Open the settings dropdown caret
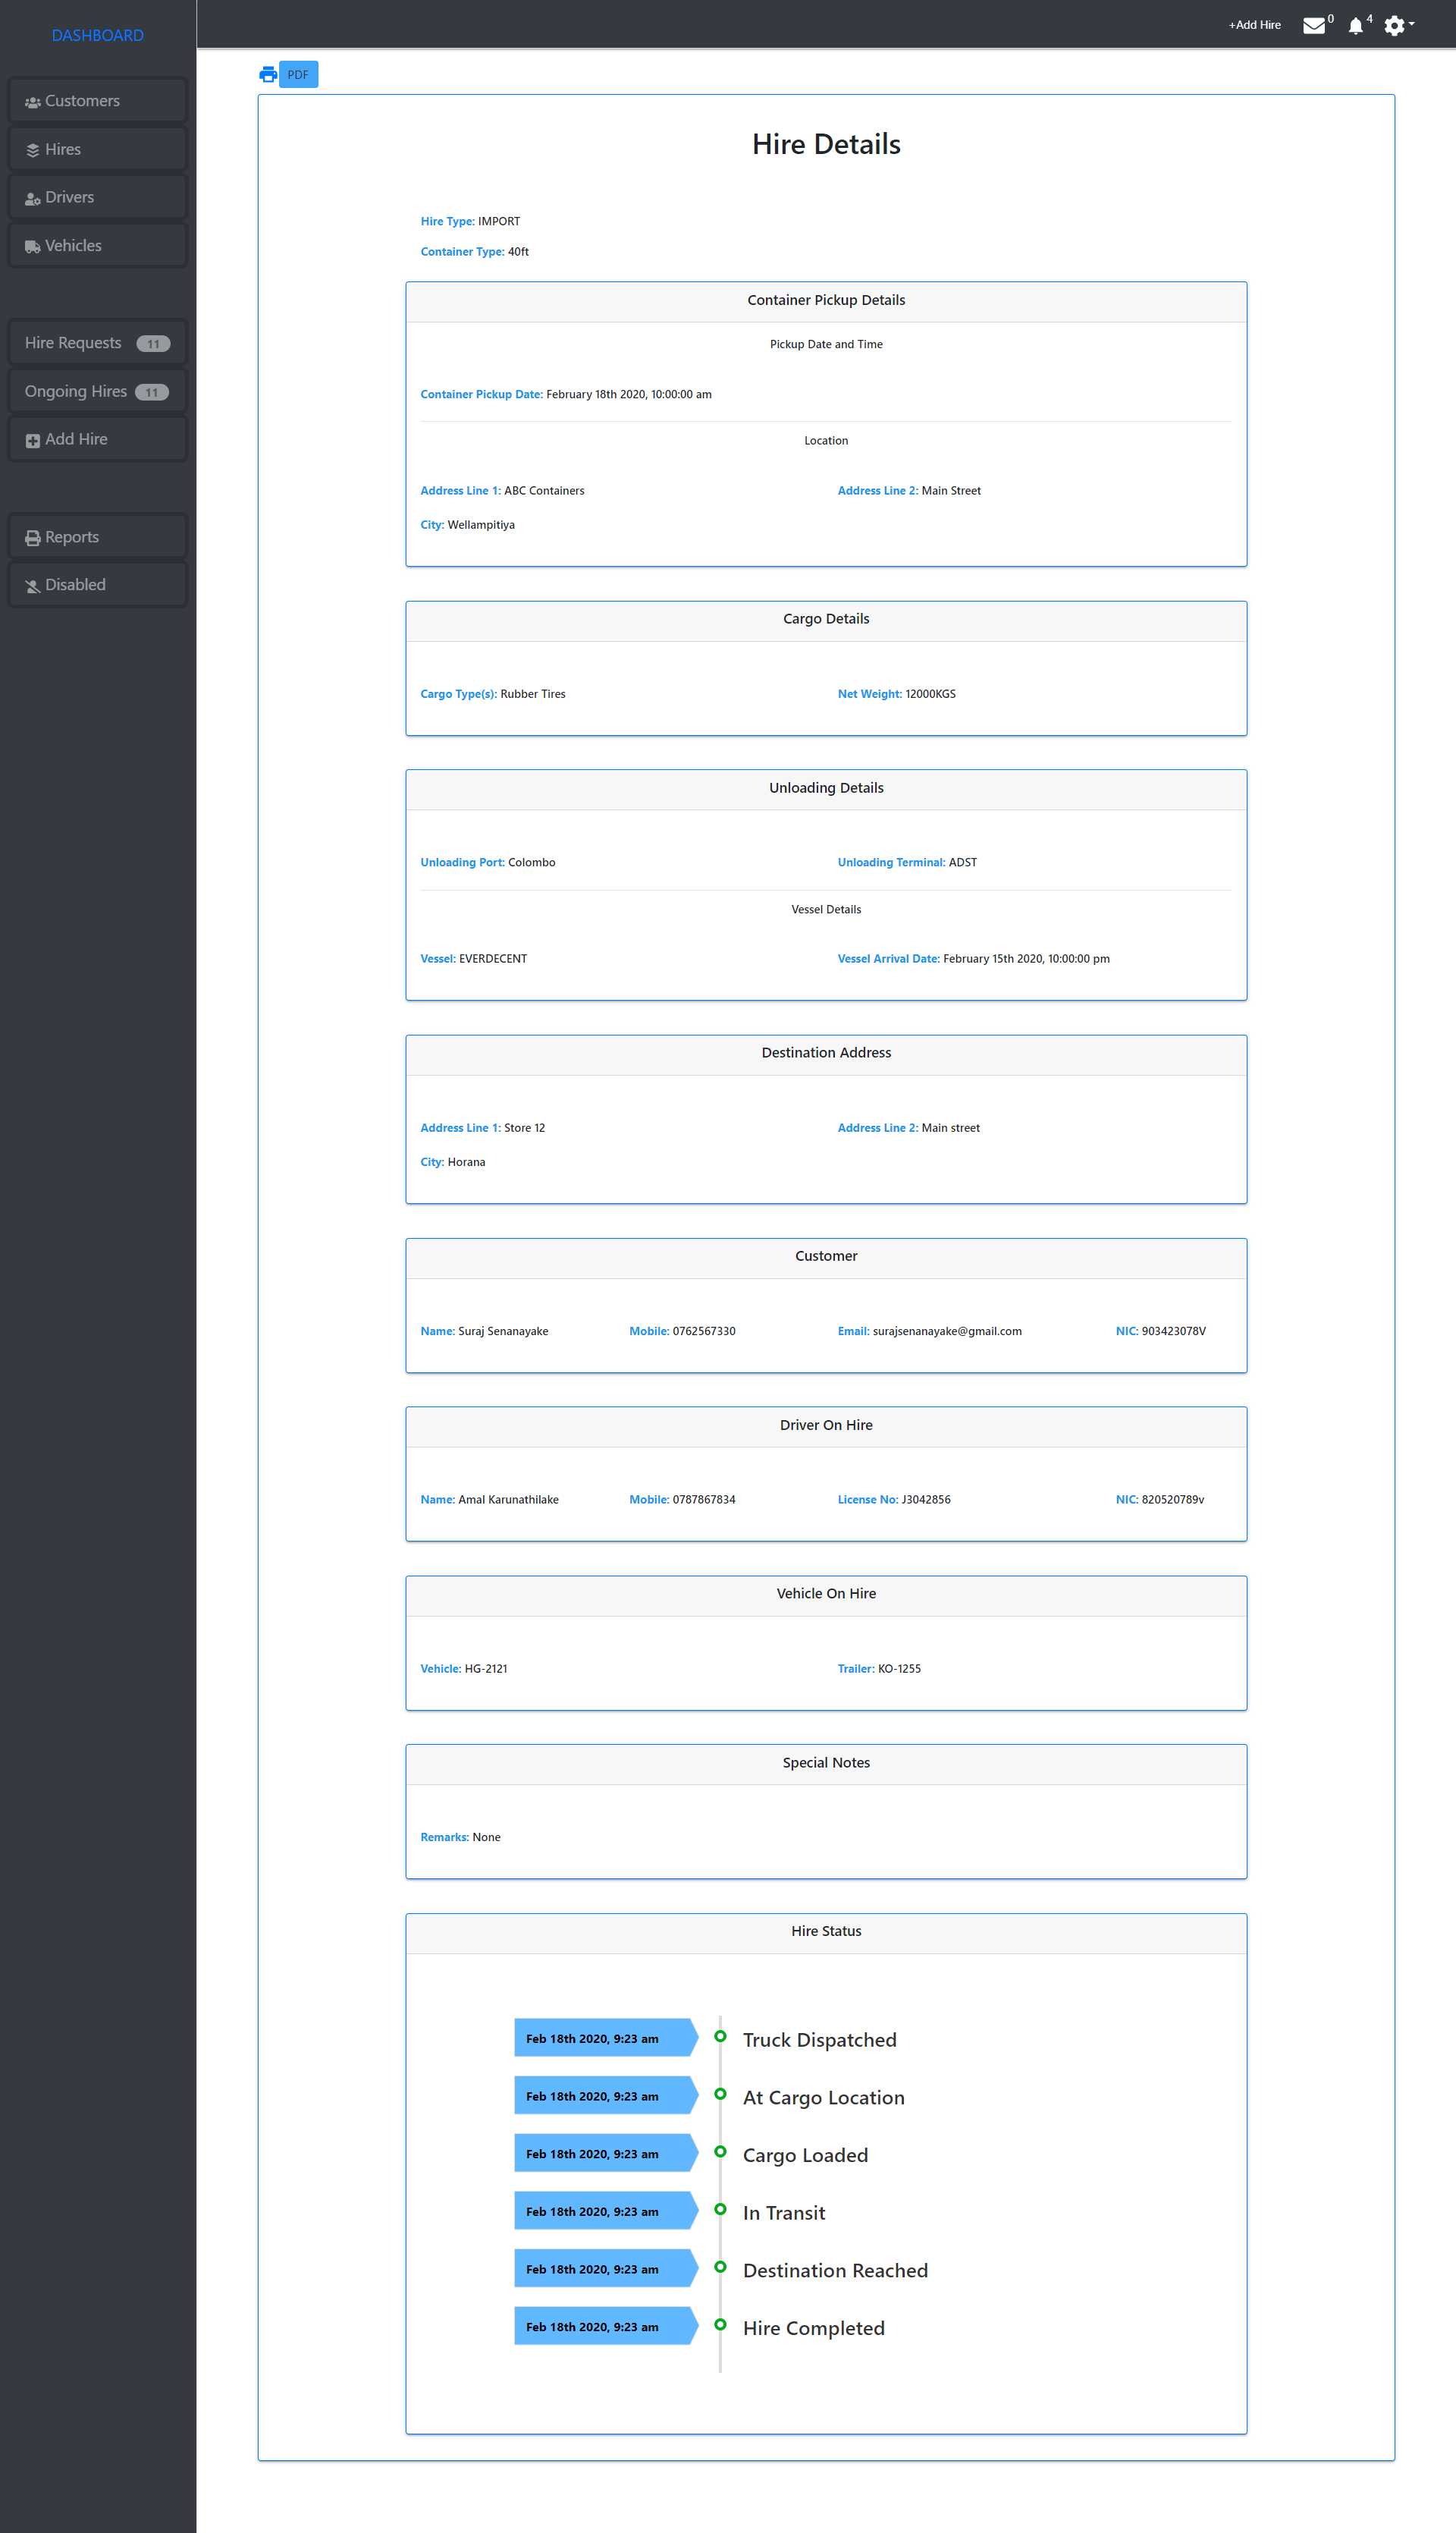 (1411, 26)
